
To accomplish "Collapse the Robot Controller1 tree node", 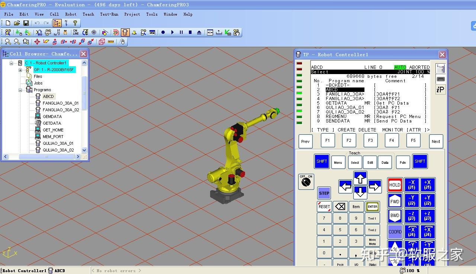I will pyautogui.click(x=12, y=63).
